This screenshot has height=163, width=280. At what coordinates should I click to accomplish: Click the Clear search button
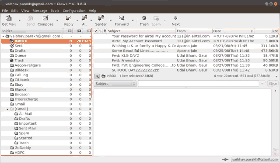273,84
